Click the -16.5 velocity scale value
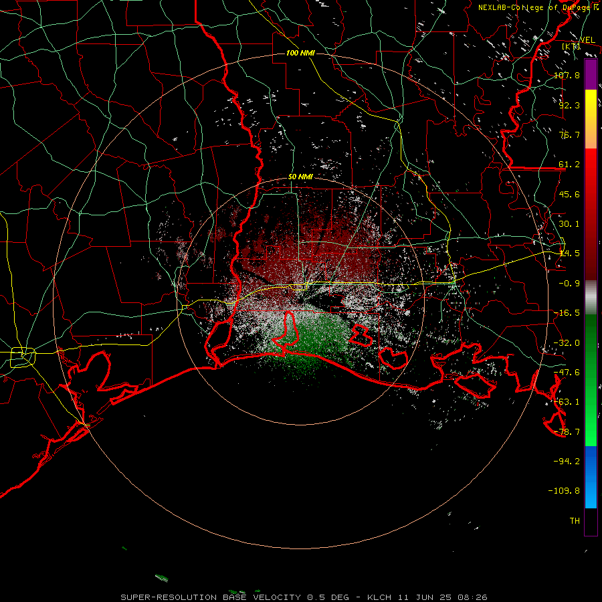The image size is (602, 602). (567, 313)
